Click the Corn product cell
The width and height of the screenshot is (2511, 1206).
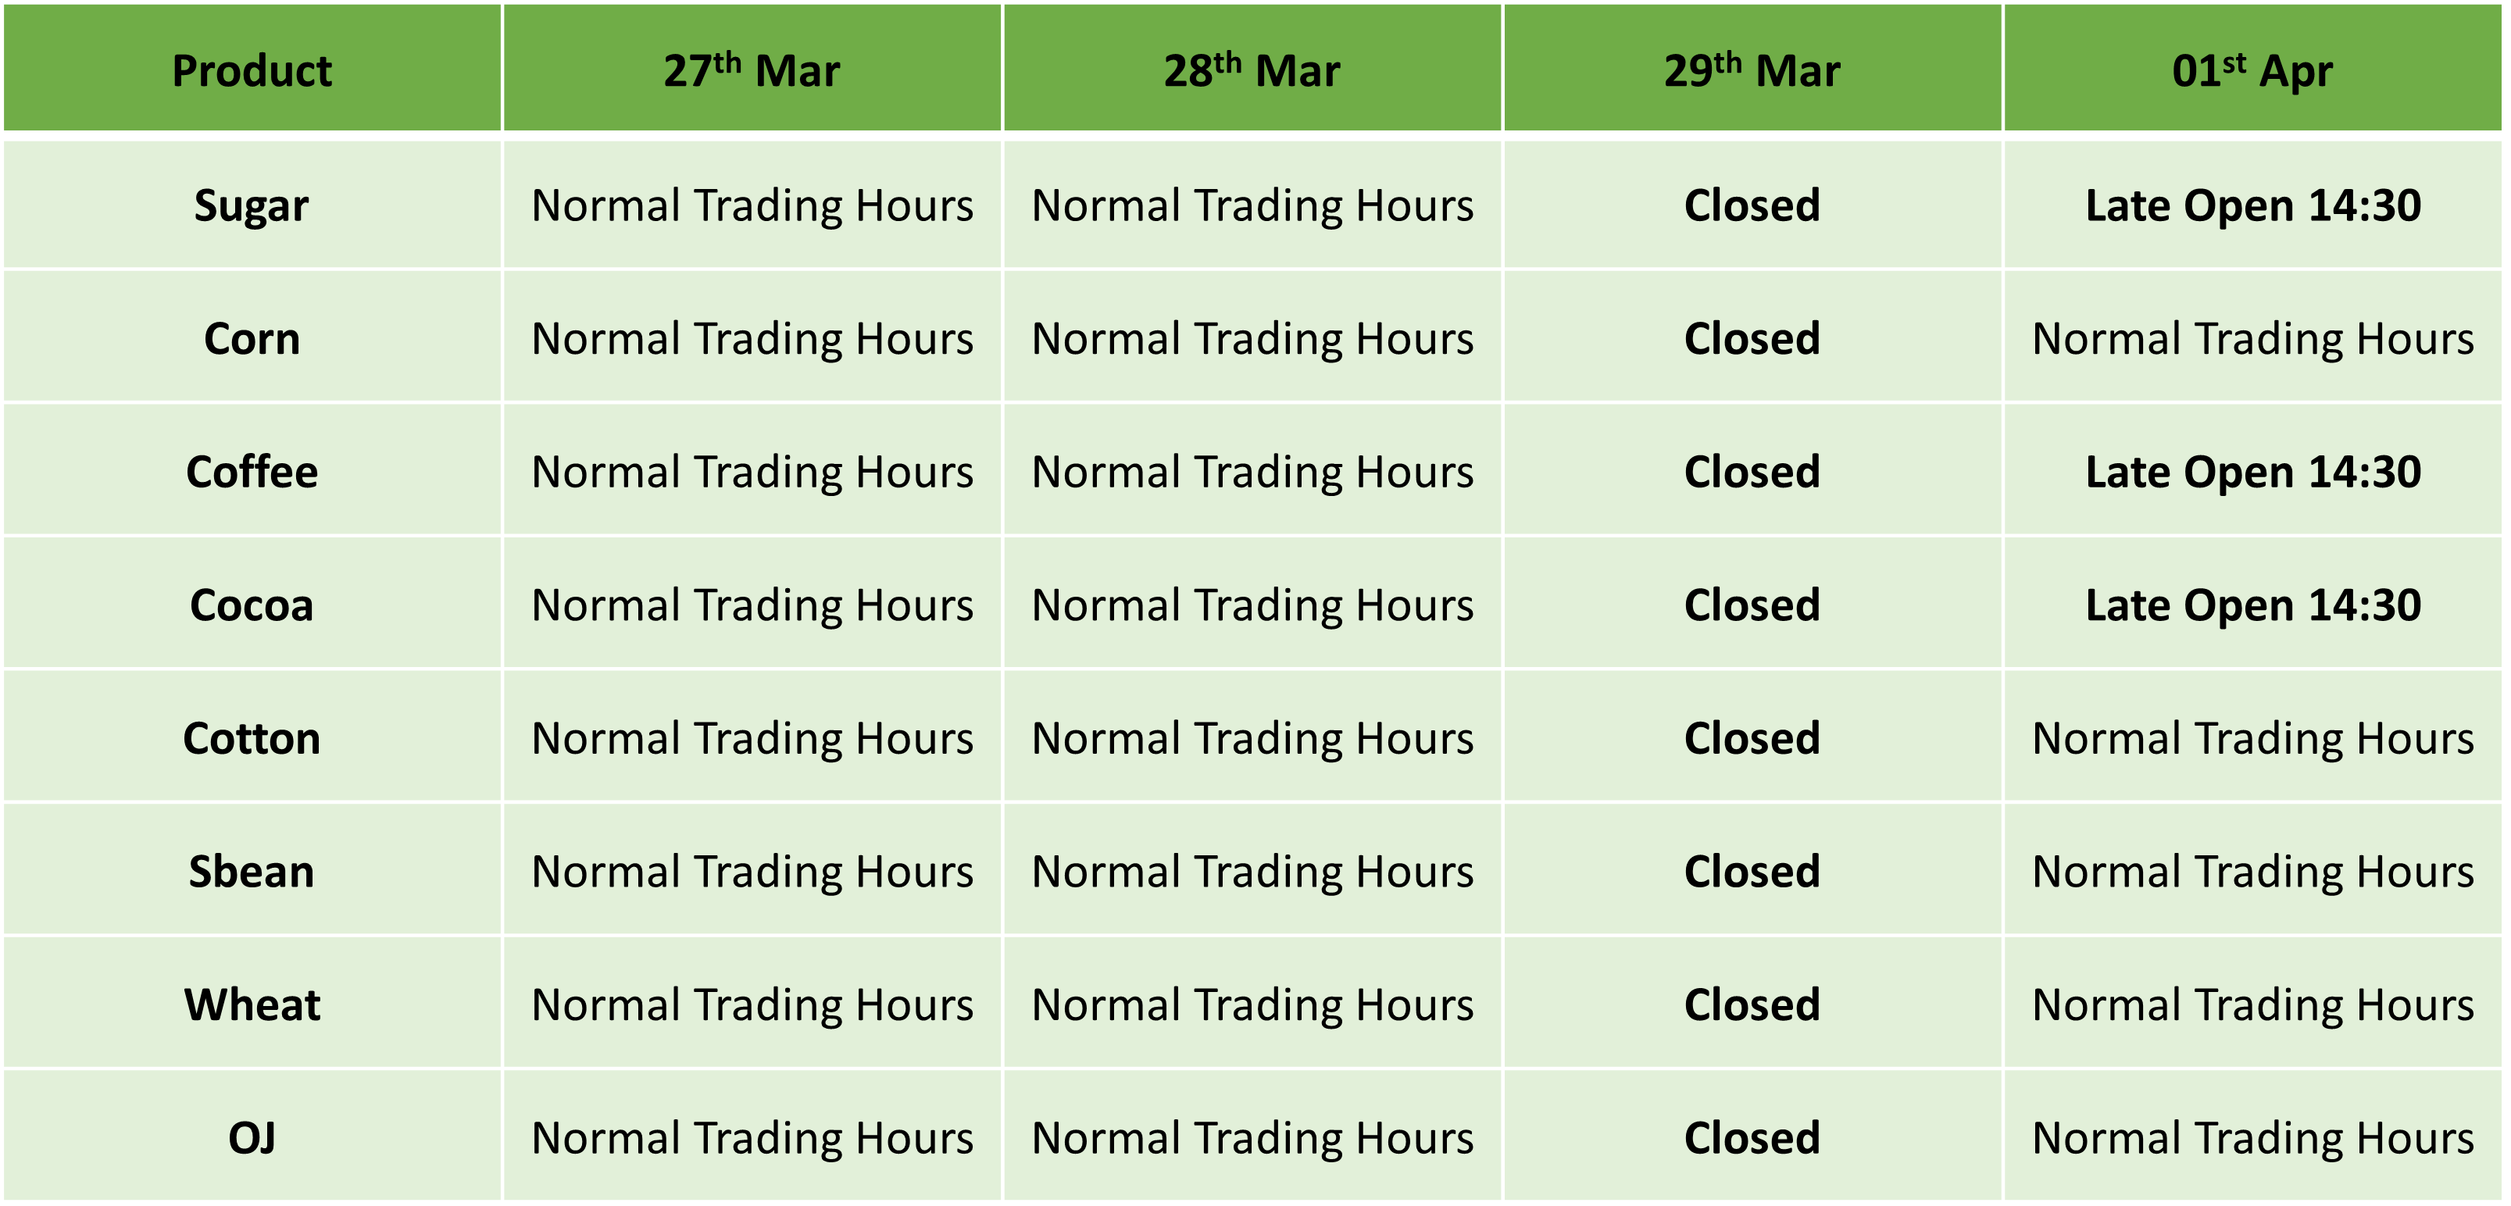click(252, 337)
